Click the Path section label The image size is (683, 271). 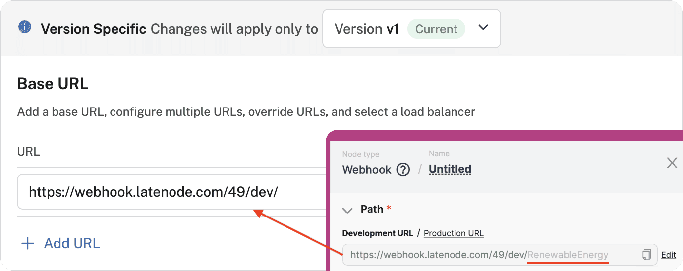(372, 209)
